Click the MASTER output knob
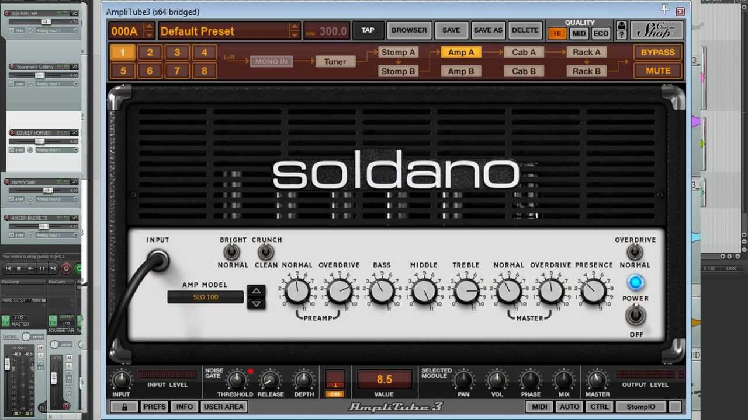This screenshot has height=420, width=748. 597,380
